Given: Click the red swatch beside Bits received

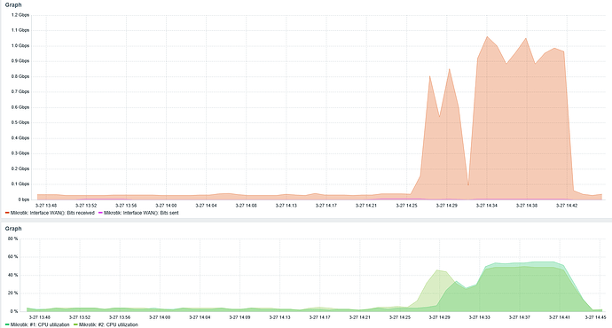Looking at the screenshot, I should pyautogui.click(x=7, y=213).
